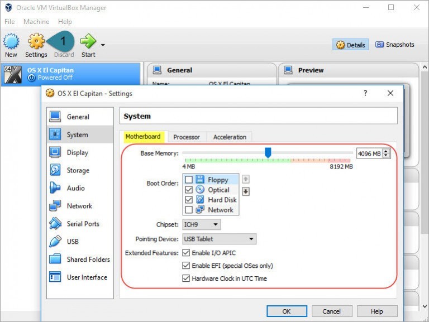Click the scroll down arrow in details pane

point(425,306)
